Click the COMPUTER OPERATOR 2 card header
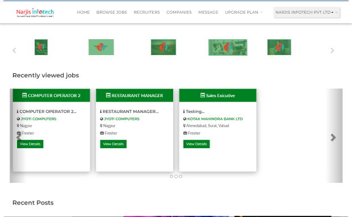Image resolution: width=352 pixels, height=217 pixels. coord(52,95)
